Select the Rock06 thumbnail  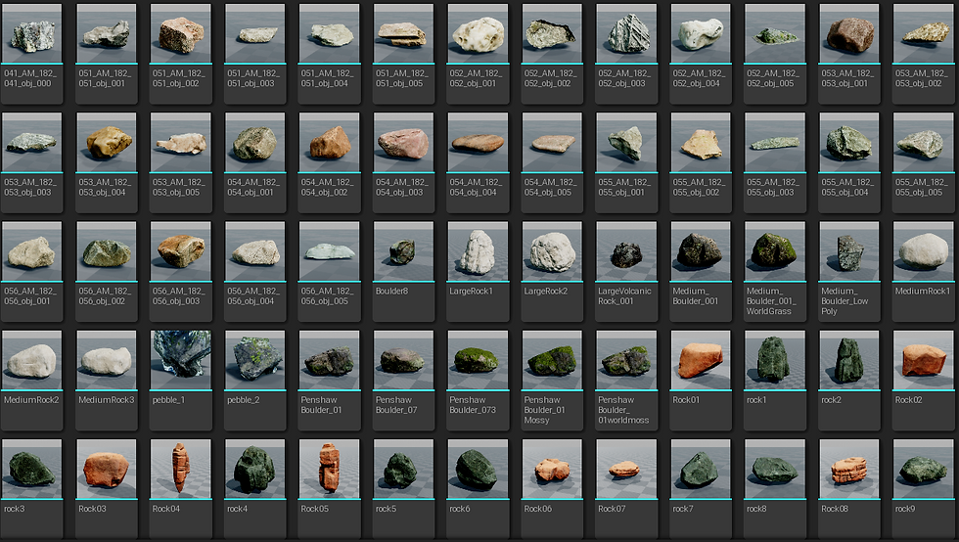tap(552, 470)
